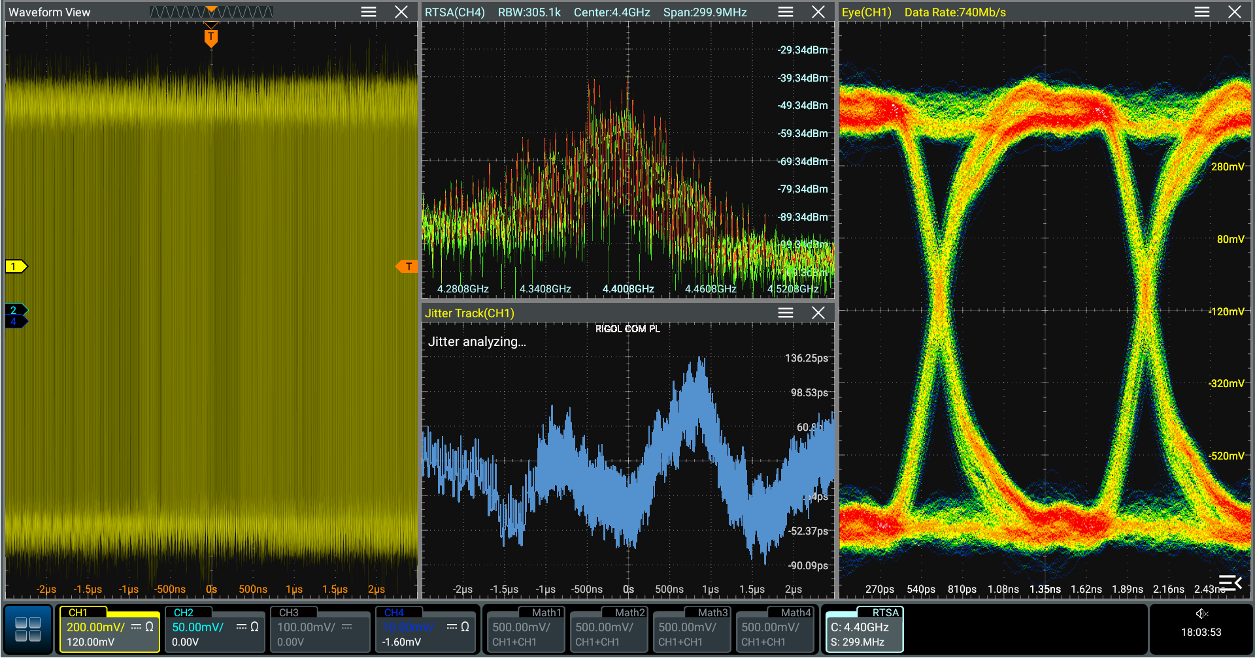The width and height of the screenshot is (1255, 658).
Task: Expand the side panel arrow in Eye view
Action: tap(1230, 582)
